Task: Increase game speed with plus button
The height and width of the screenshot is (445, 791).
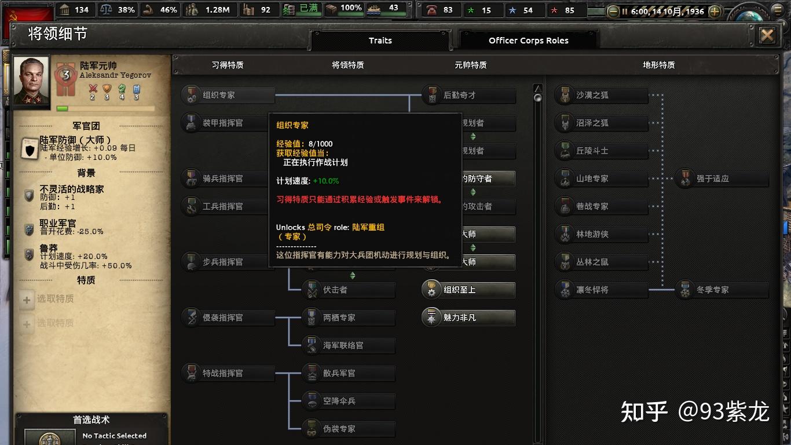Action: point(715,11)
